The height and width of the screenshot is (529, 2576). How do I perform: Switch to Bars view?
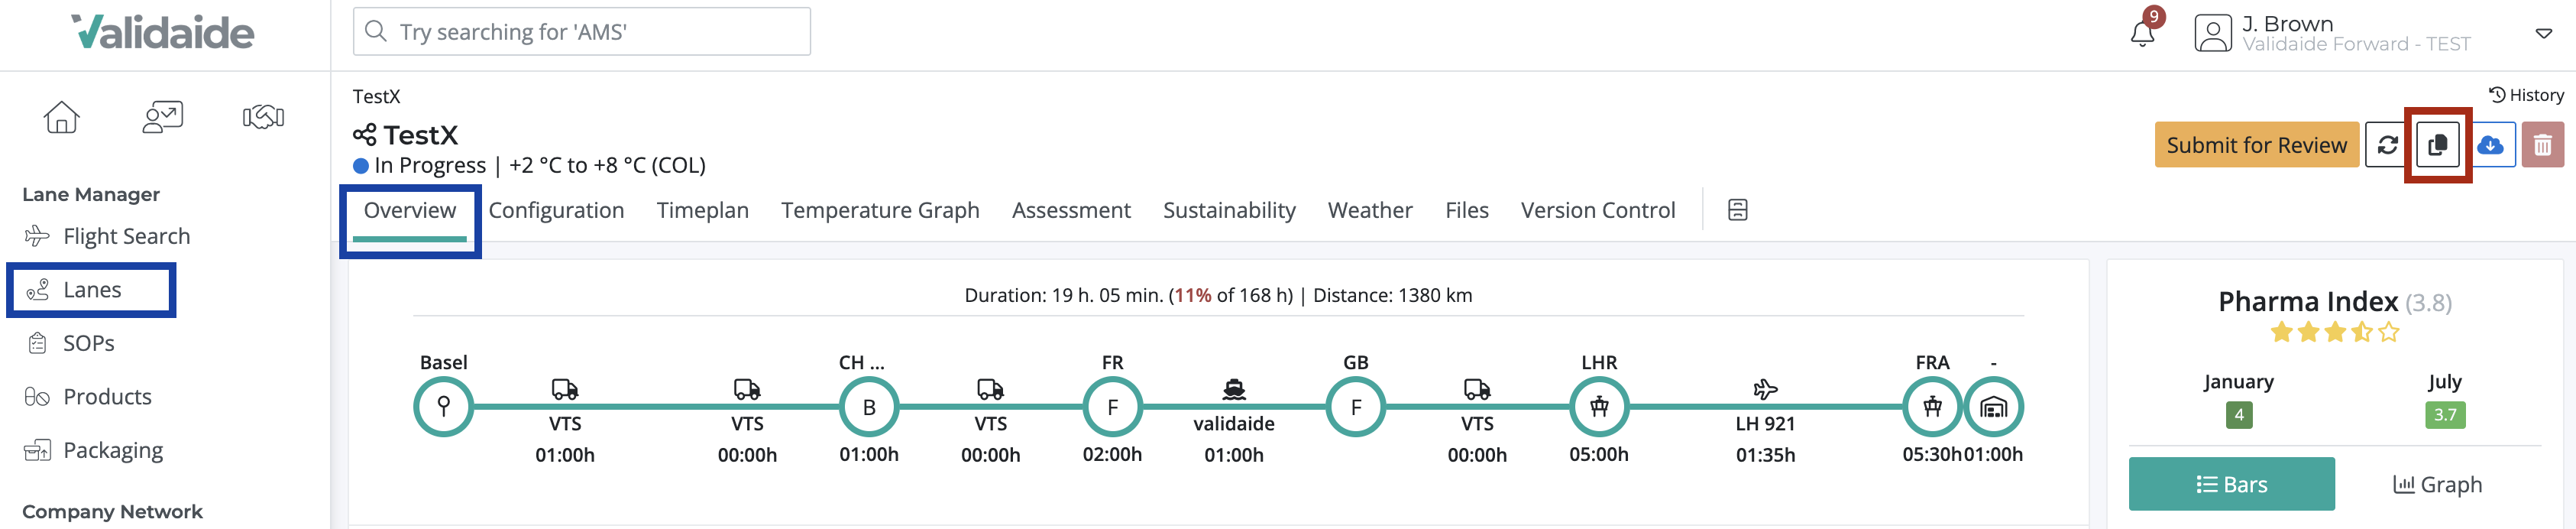pyautogui.click(x=2230, y=484)
